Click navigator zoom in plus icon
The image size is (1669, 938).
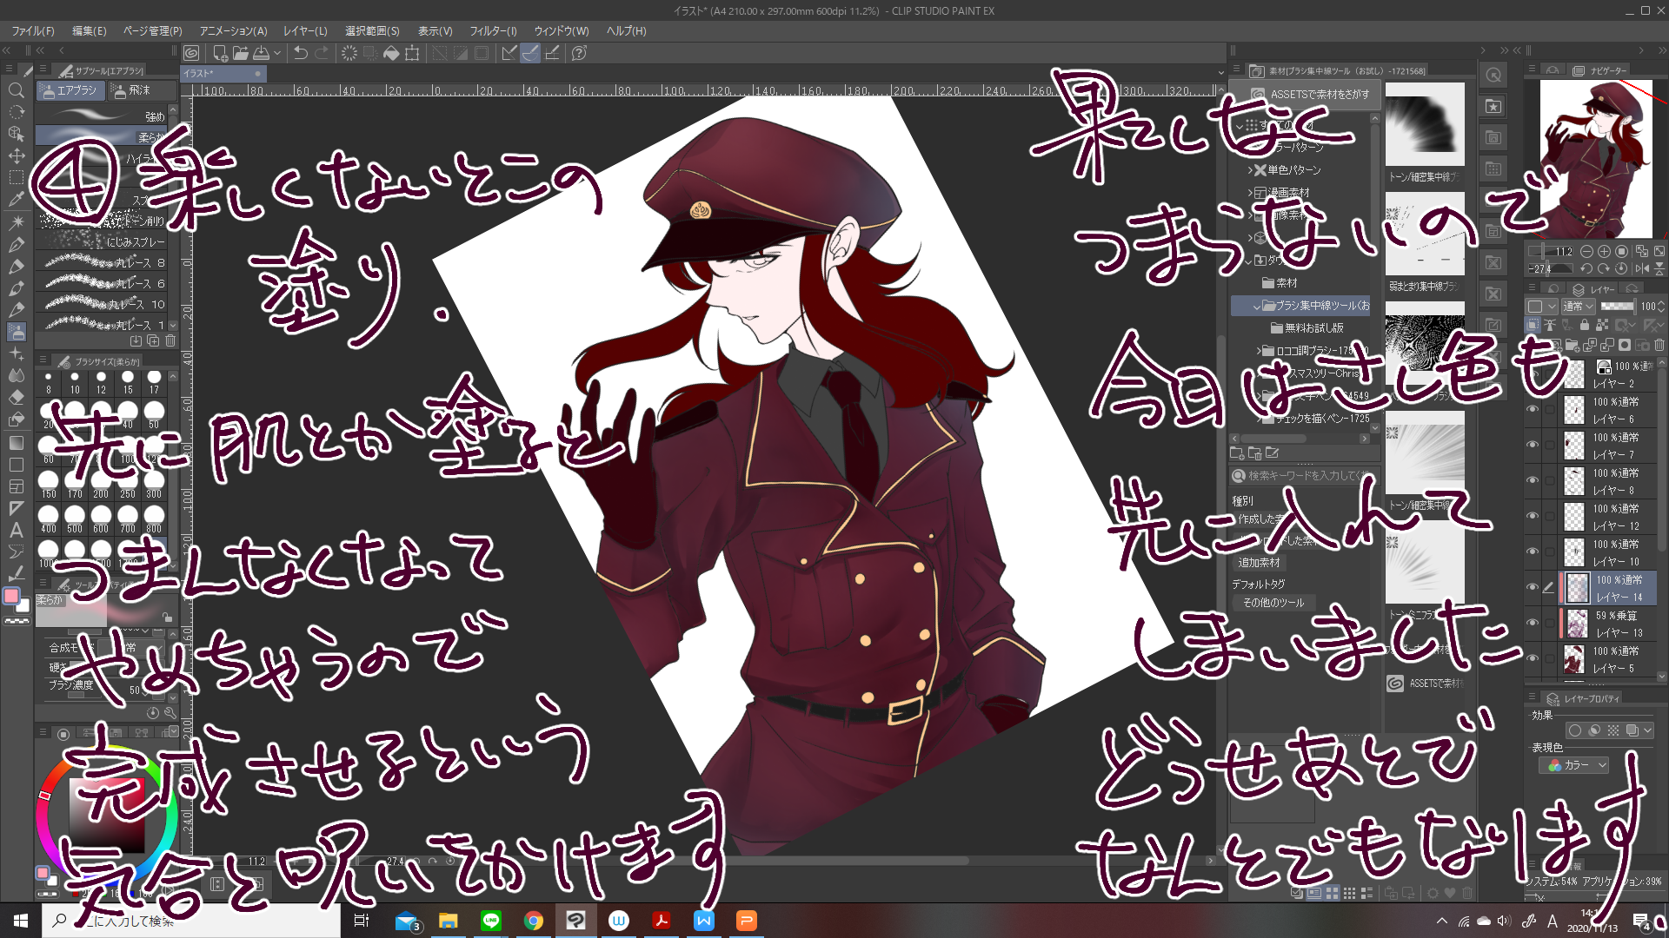coord(1604,251)
